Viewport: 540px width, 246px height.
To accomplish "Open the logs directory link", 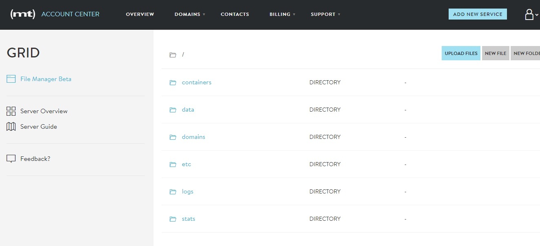I will pyautogui.click(x=188, y=191).
